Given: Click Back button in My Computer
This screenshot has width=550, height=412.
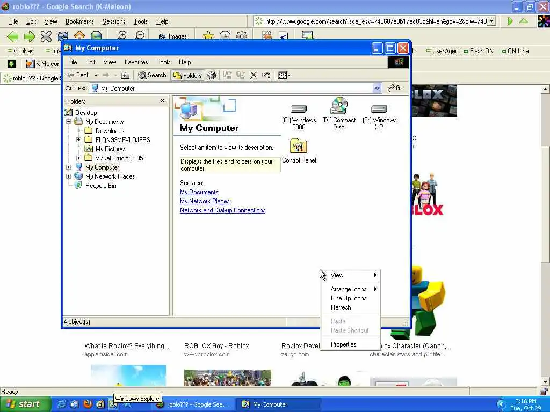Looking at the screenshot, I should (x=78, y=75).
